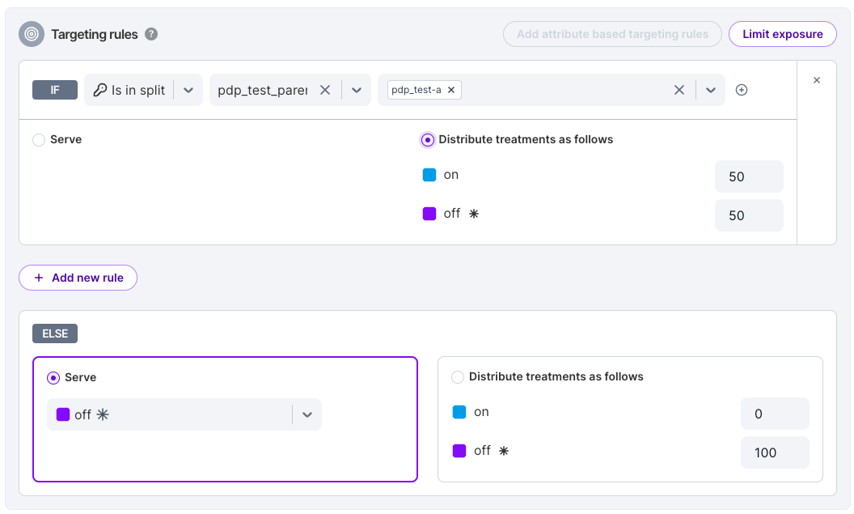
Task: Remove the pdp_test-a tag chip
Action: point(451,90)
